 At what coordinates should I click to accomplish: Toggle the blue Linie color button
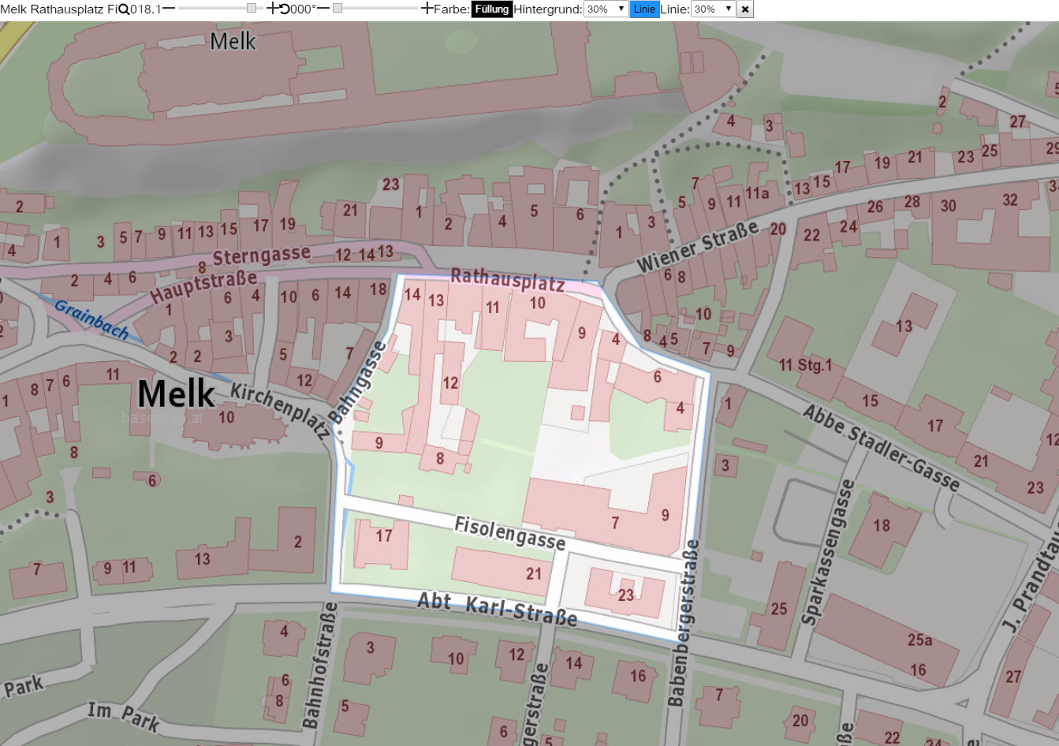[644, 9]
